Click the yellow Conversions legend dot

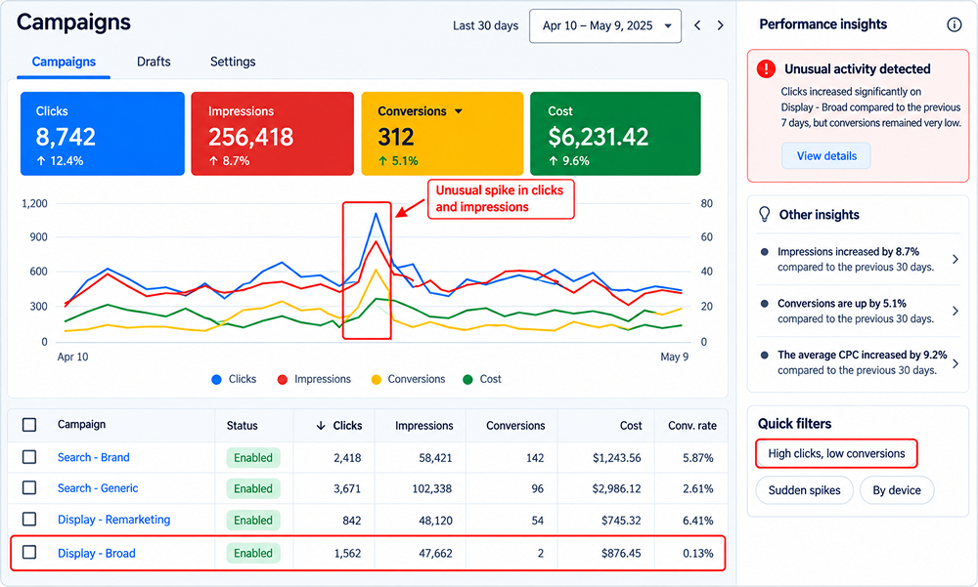pyautogui.click(x=377, y=380)
